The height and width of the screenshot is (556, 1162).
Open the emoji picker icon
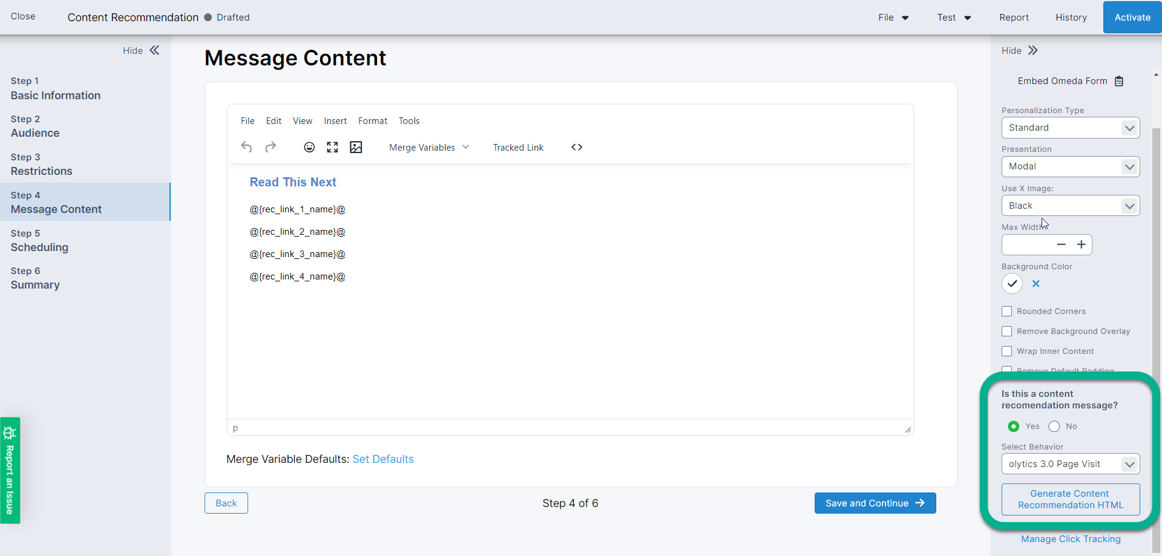click(309, 147)
